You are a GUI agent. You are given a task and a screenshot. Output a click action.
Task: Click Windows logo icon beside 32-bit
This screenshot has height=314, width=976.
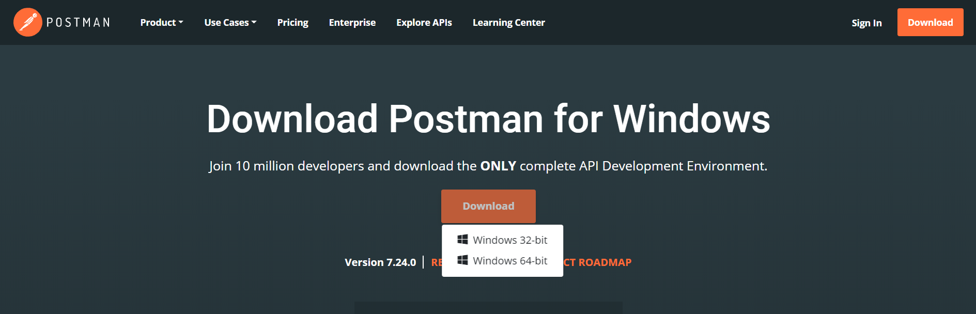462,240
